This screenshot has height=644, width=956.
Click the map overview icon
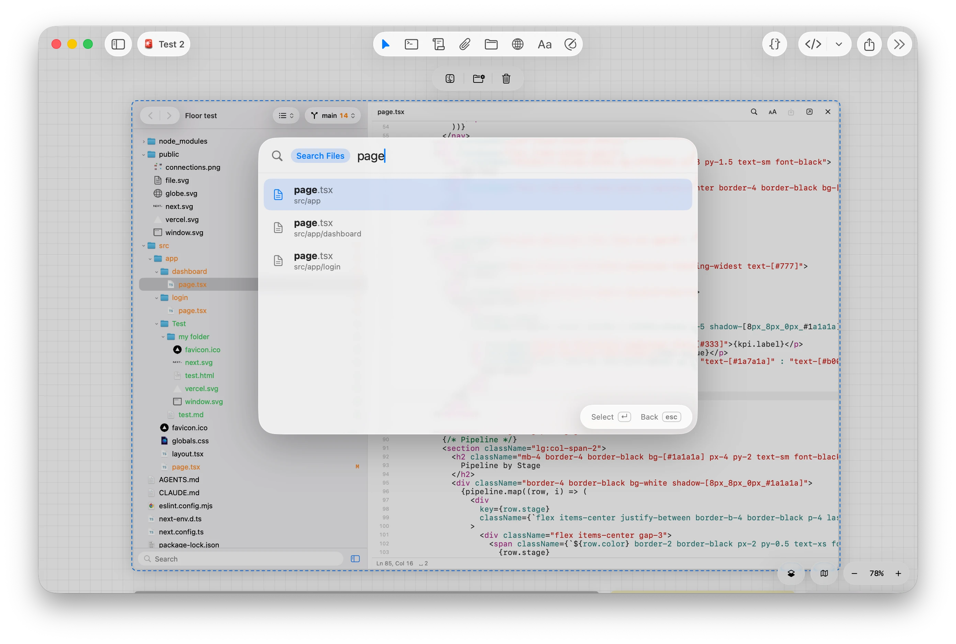pyautogui.click(x=824, y=573)
